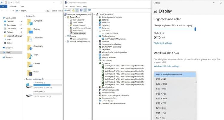
Task: Select 1366 × 768 resolution option
Action: 175,94
